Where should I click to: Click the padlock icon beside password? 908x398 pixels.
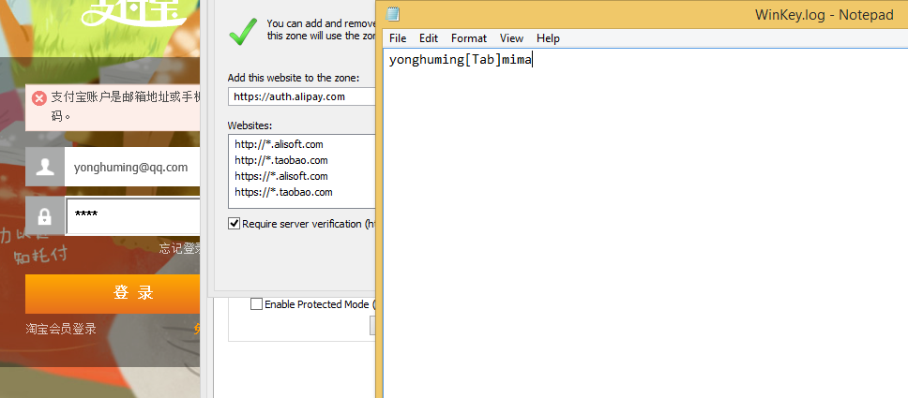click(45, 215)
